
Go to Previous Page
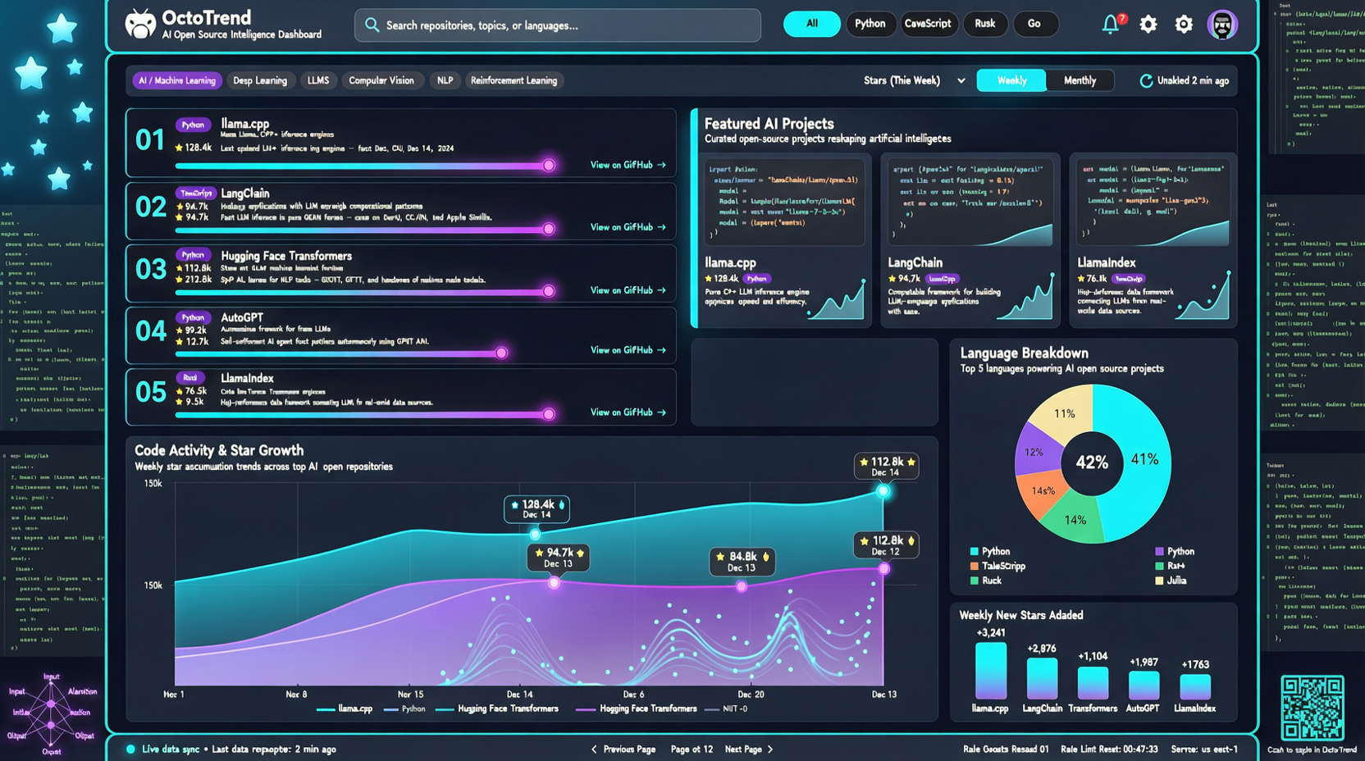(x=623, y=750)
